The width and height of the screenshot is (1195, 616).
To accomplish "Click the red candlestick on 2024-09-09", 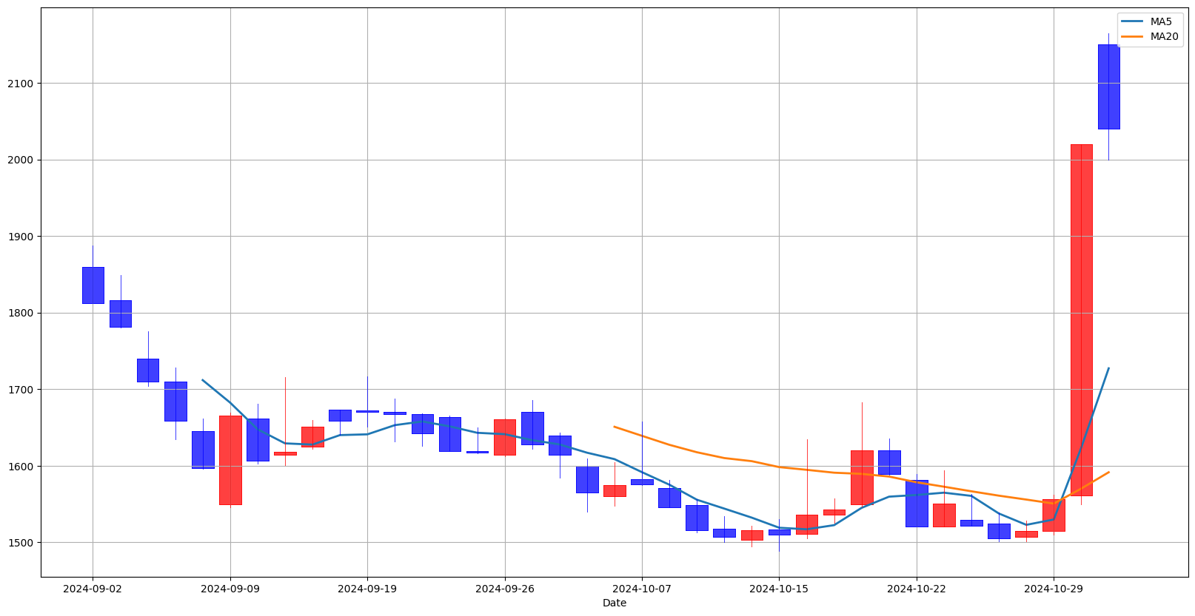I will [230, 460].
